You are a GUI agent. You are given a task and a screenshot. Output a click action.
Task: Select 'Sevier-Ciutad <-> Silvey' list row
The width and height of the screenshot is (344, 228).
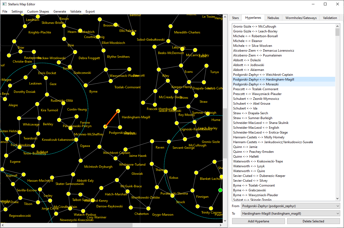(x=284, y=180)
